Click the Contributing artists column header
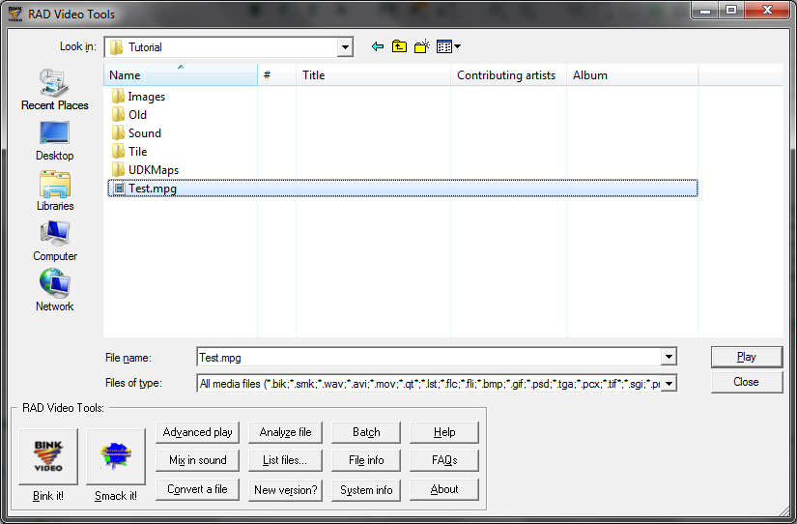Image resolution: width=797 pixels, height=524 pixels. tap(506, 75)
